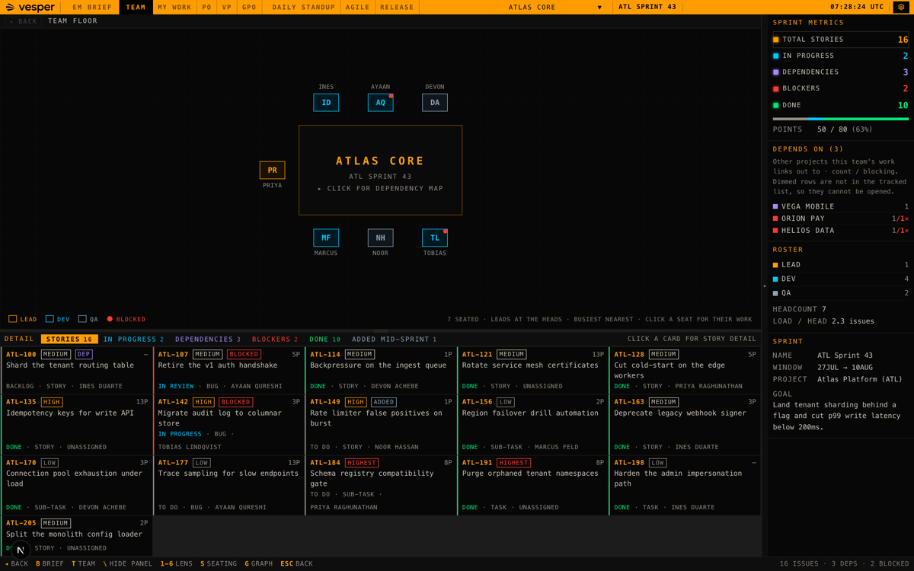This screenshot has height=571, width=914.
Task: Select Marcus seat MF
Action: coord(326,238)
